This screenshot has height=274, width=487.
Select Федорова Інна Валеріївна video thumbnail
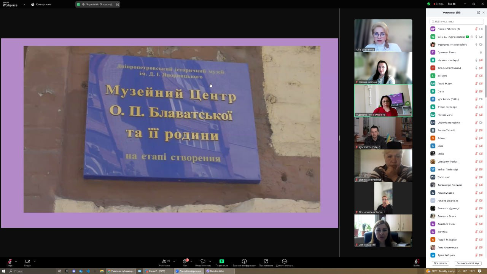(x=383, y=100)
